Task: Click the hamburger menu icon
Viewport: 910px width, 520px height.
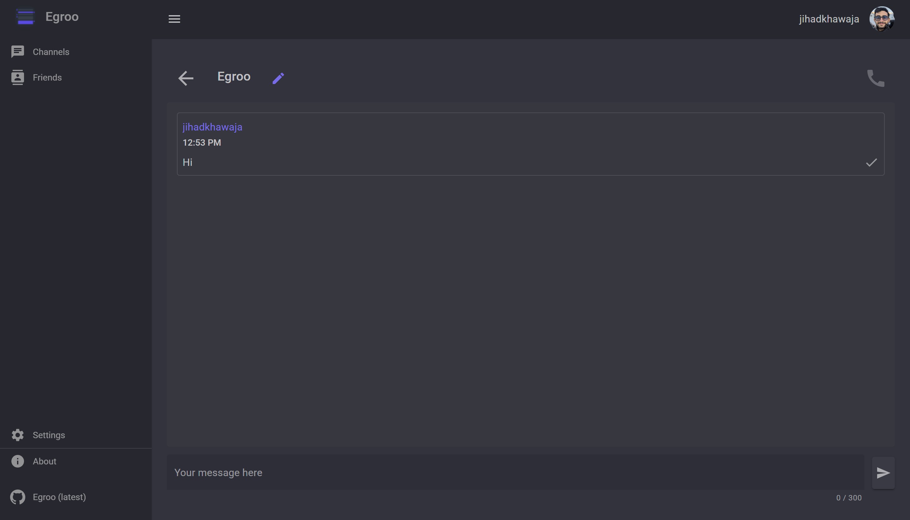Action: point(174,19)
